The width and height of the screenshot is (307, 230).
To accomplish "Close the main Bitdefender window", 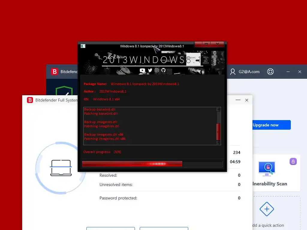I will [300, 72].
